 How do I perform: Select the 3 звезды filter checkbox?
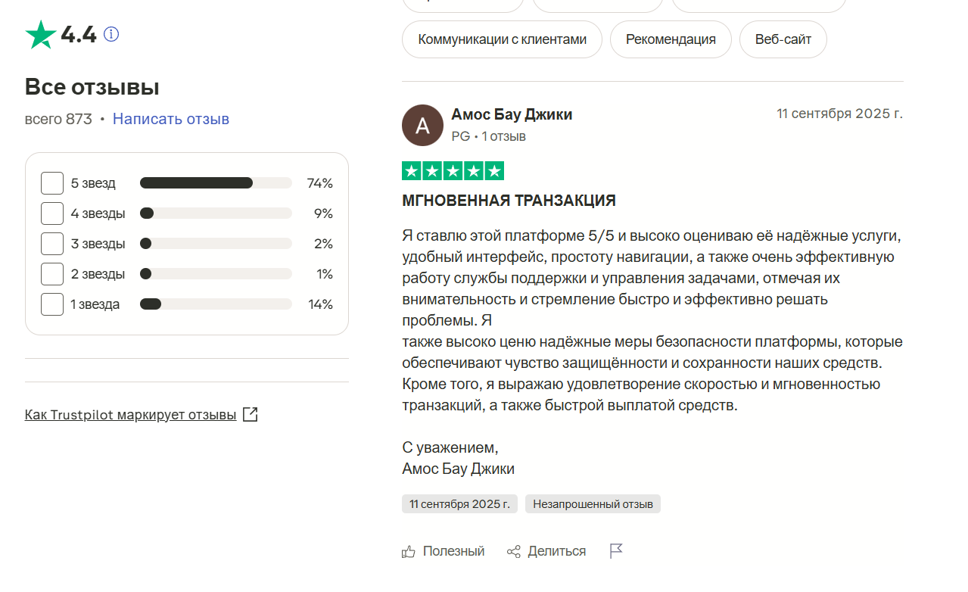pyautogui.click(x=52, y=244)
